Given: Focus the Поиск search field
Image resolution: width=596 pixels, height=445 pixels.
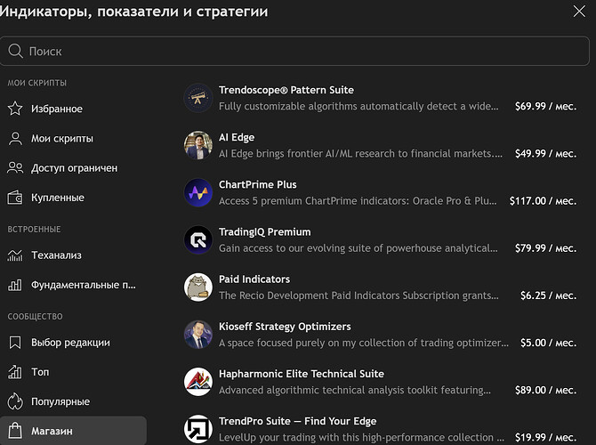Looking at the screenshot, I should [294, 52].
